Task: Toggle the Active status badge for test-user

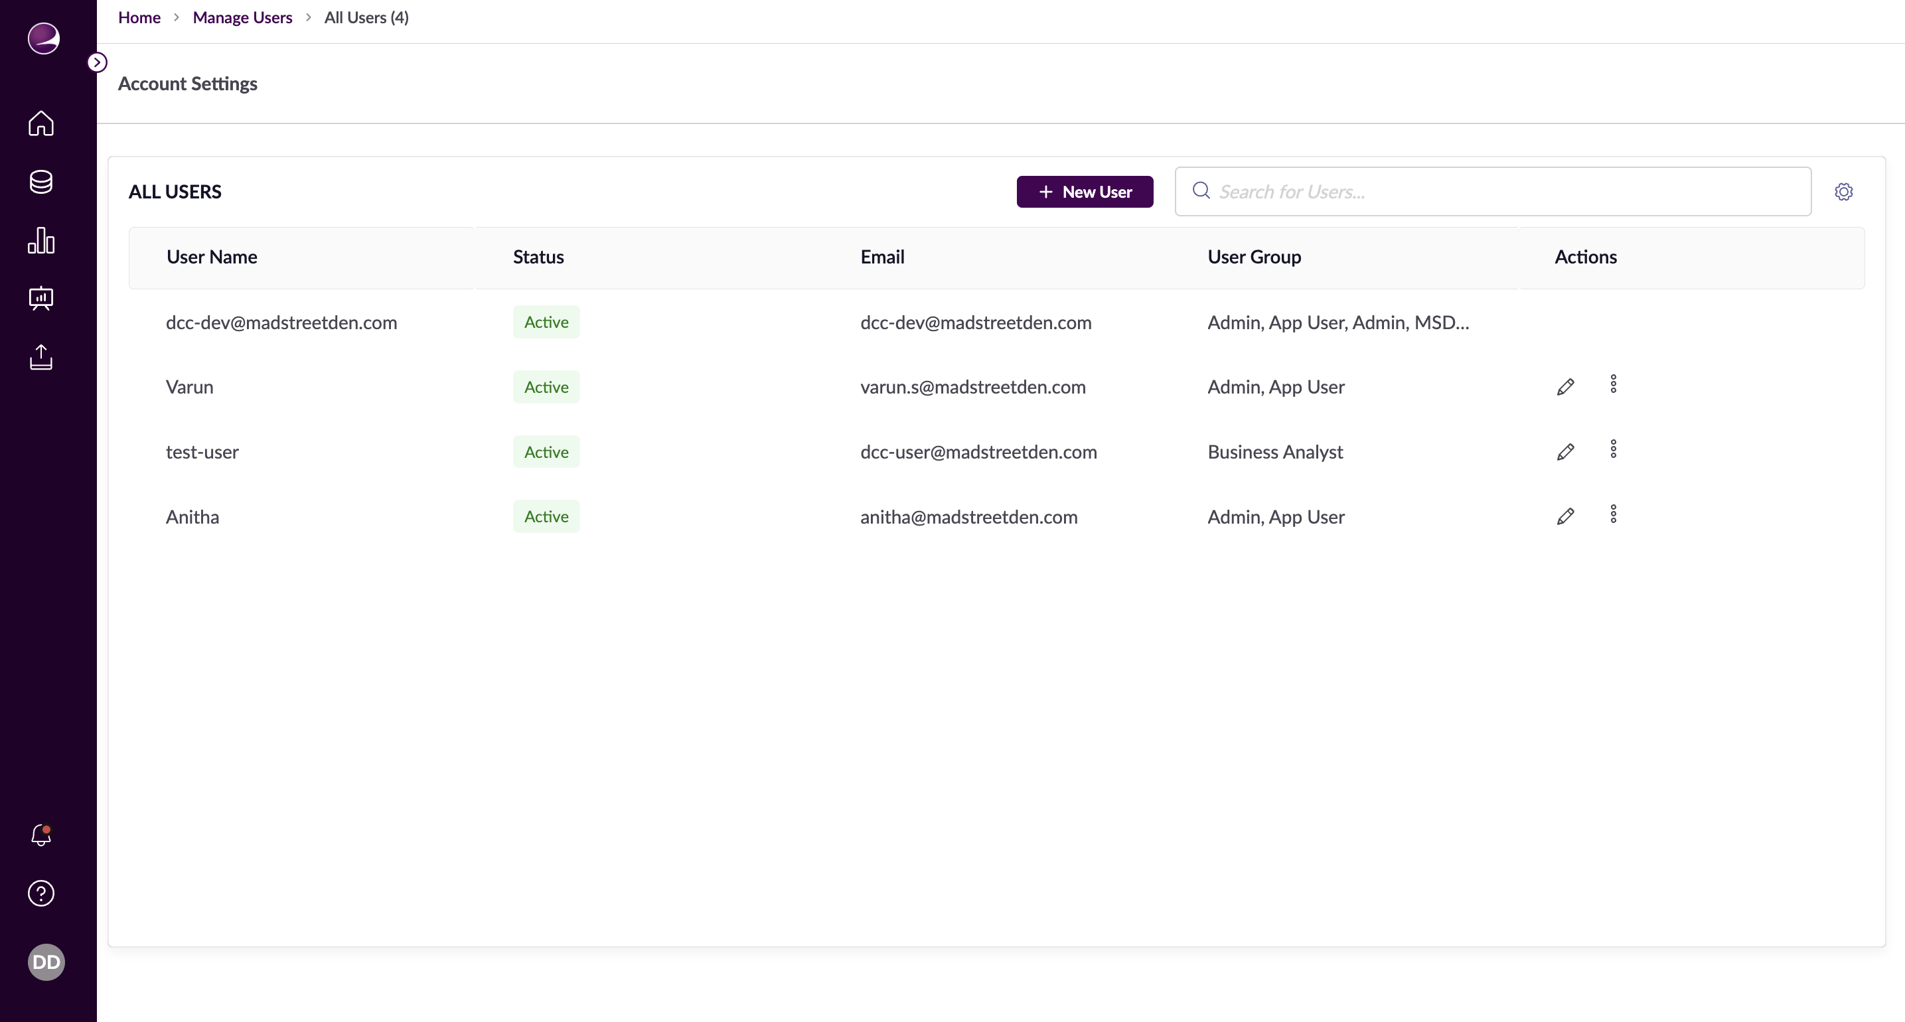Action: [546, 451]
